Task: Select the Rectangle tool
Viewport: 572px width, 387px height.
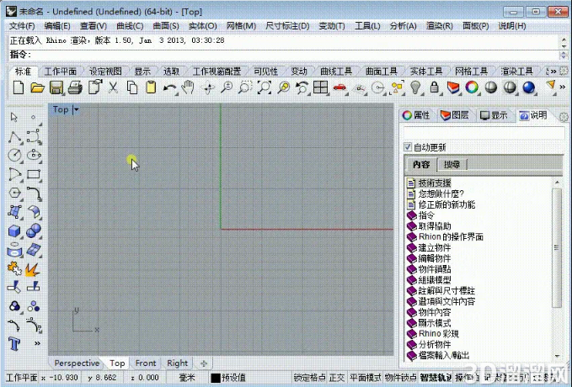Action: (x=34, y=174)
